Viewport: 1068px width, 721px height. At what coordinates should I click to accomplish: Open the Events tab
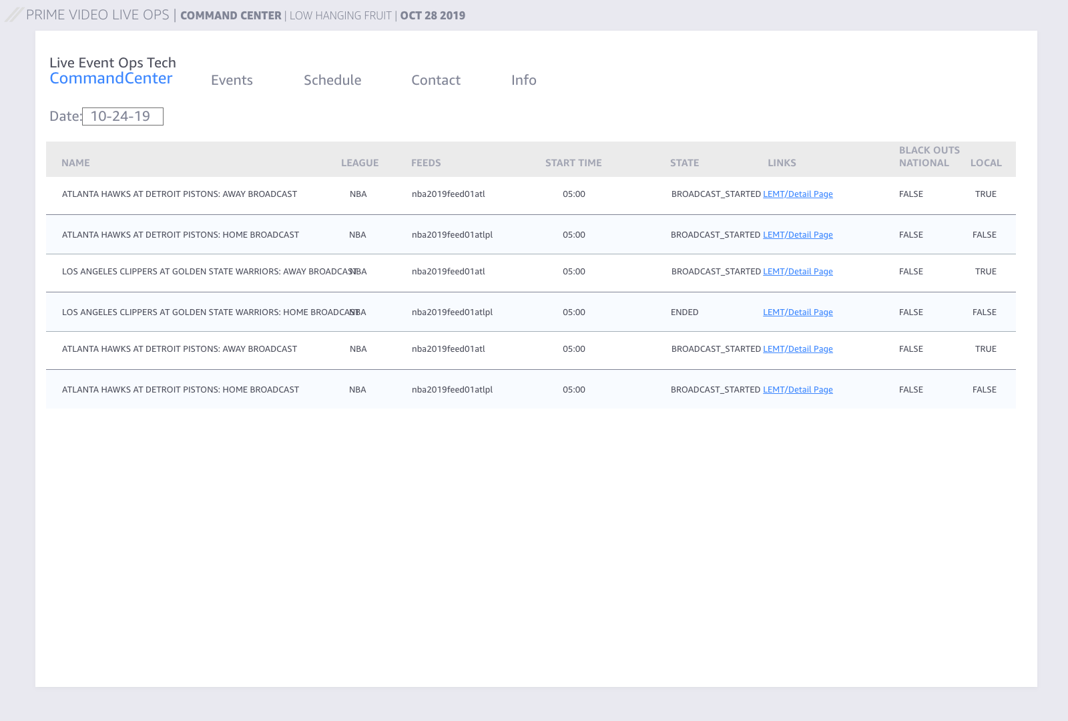click(x=232, y=80)
